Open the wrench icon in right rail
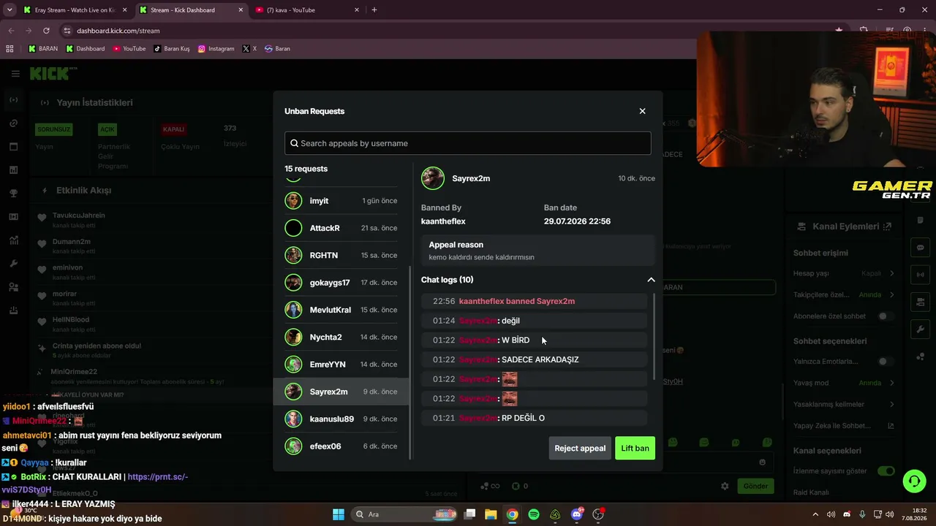936x526 pixels. [921, 329]
